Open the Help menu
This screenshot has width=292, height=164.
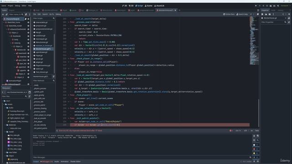click(30, 6)
